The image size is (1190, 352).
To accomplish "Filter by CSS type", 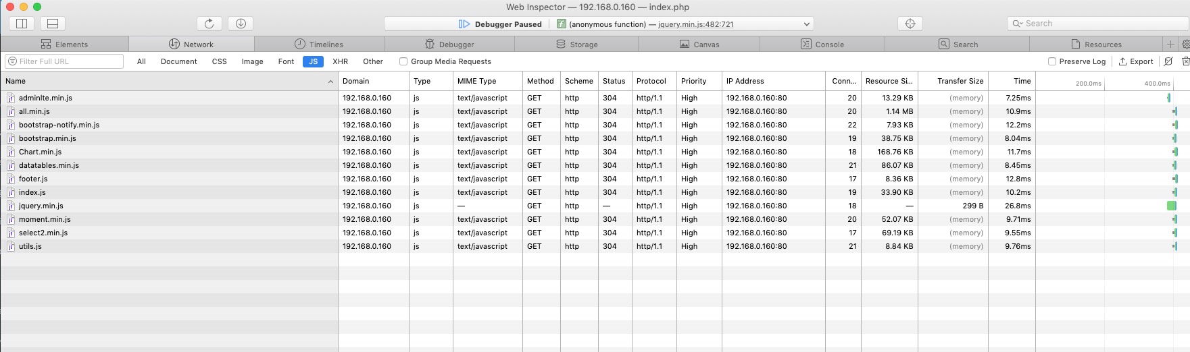I will 220,61.
